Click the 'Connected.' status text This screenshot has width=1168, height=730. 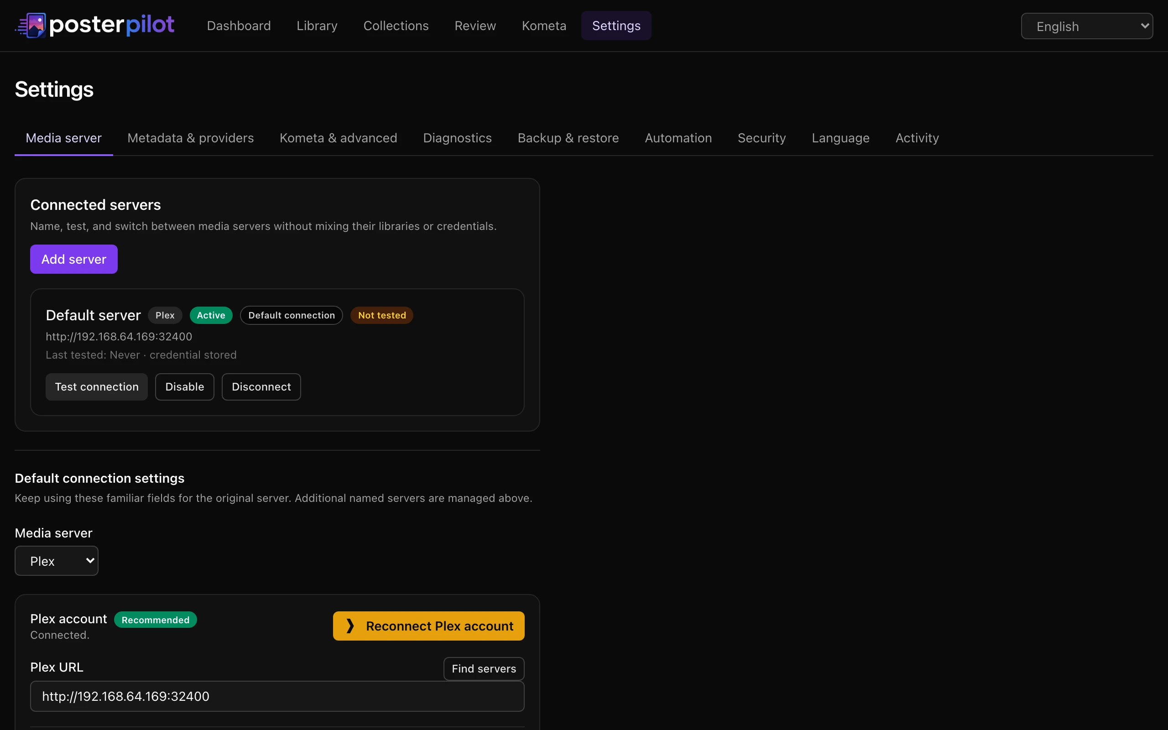click(60, 635)
